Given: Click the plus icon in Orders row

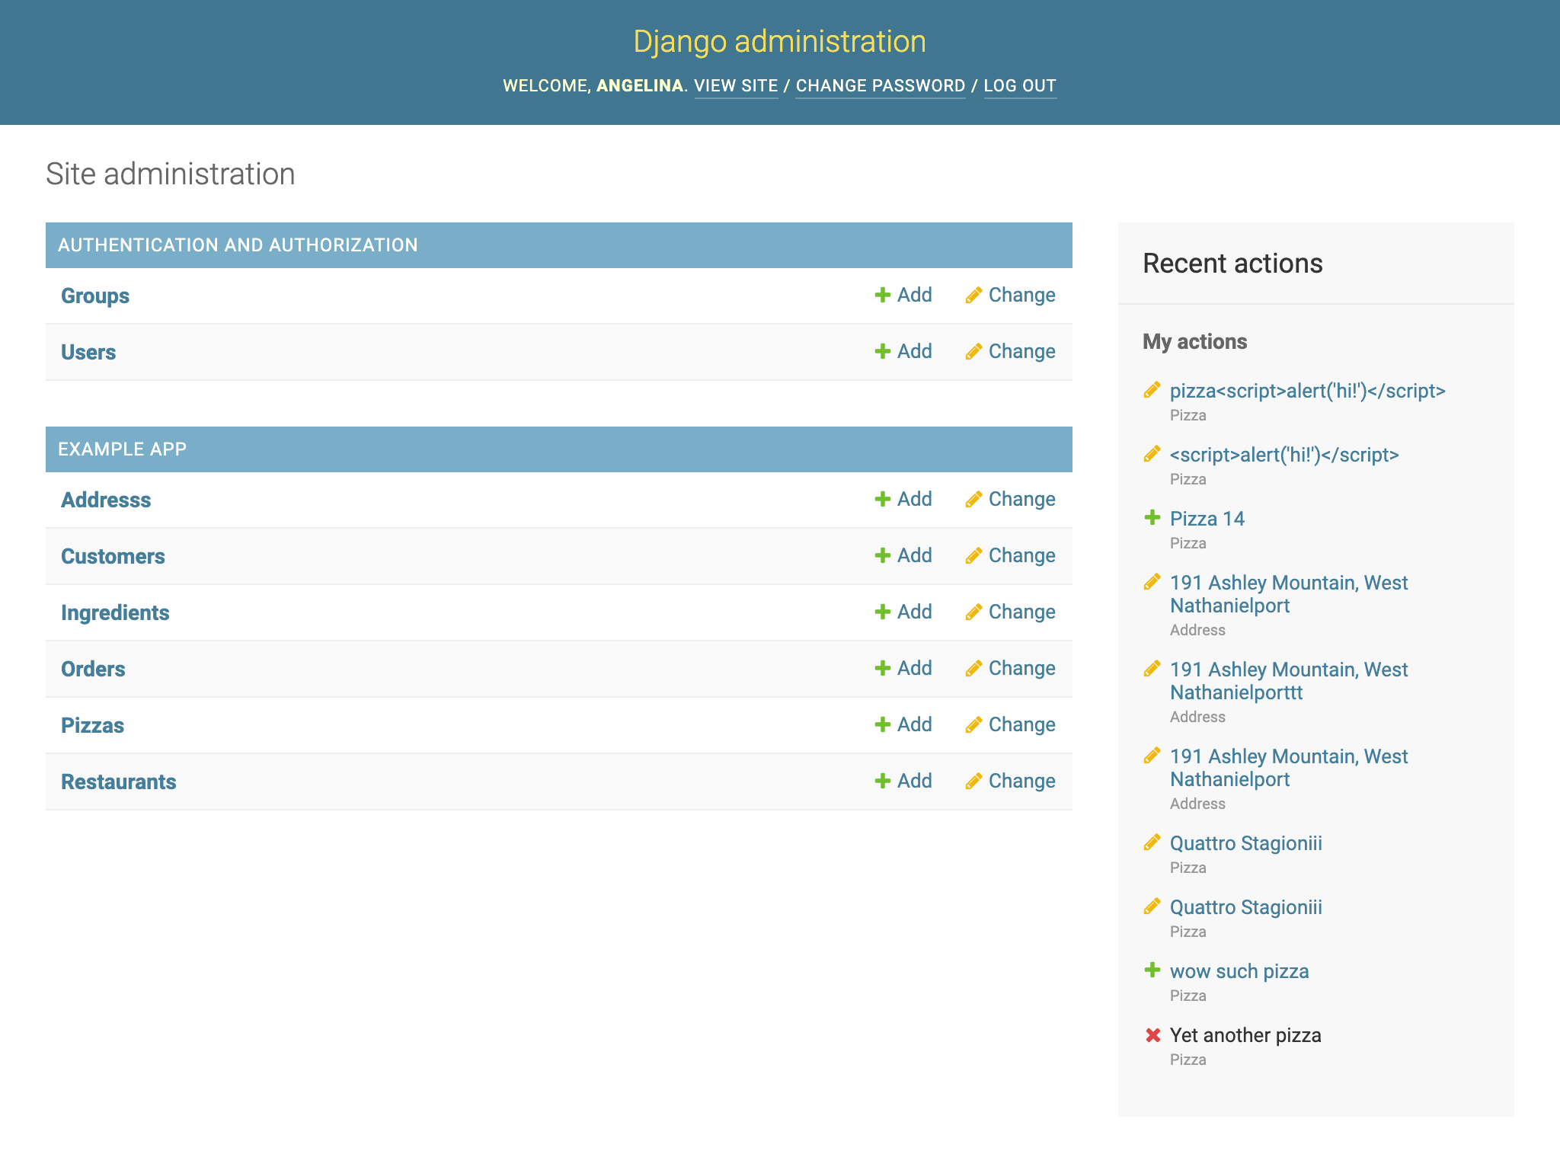Looking at the screenshot, I should [x=882, y=668].
